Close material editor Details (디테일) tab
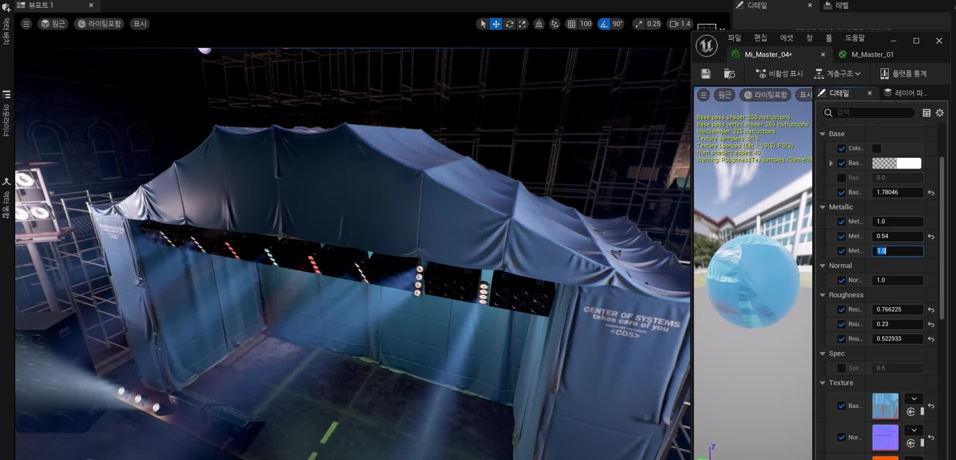This screenshot has height=460, width=956. click(x=870, y=93)
